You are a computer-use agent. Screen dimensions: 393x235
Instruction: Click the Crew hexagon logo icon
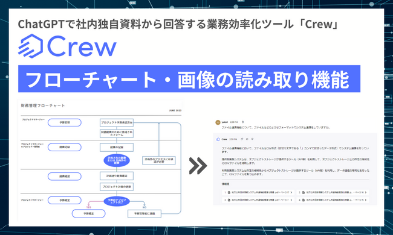pos(31,46)
